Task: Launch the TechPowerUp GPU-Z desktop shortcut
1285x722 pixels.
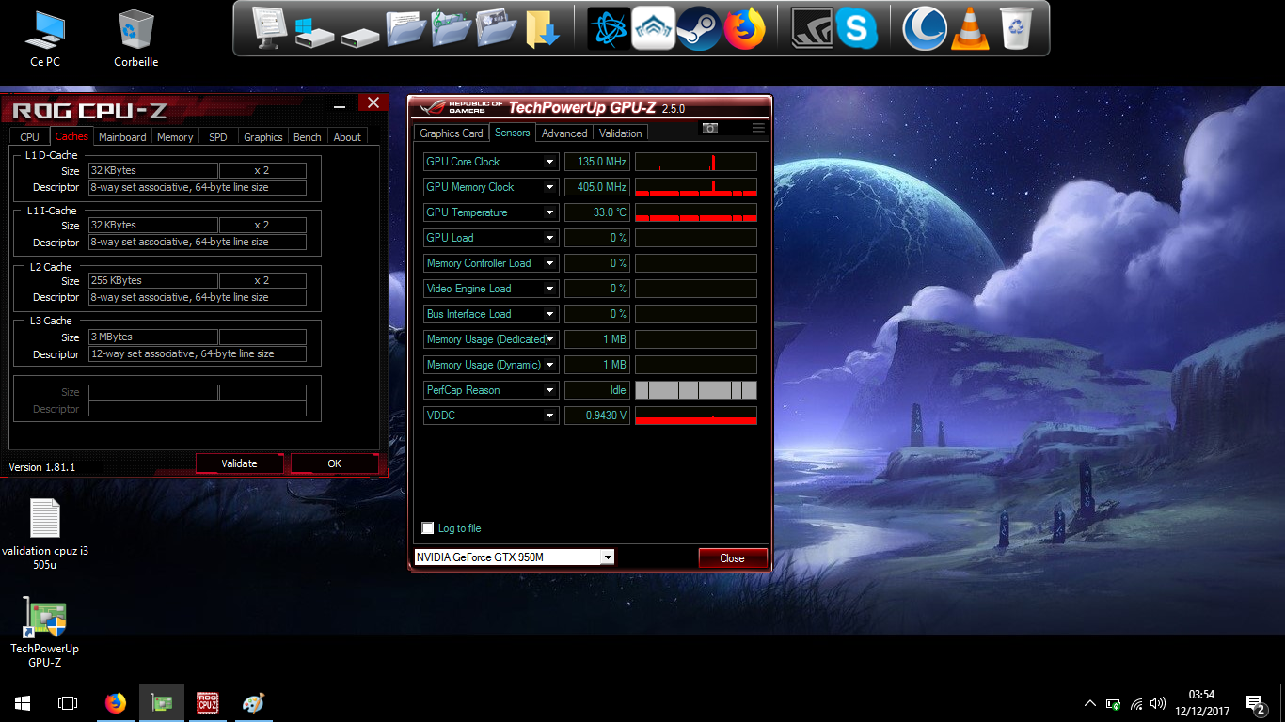Action: pos(45,632)
